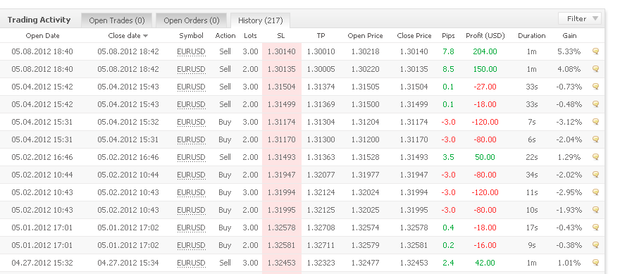The height and width of the screenshot is (274, 620).
Task: Click comment bubble on 7s duration trade
Action: tap(595, 121)
